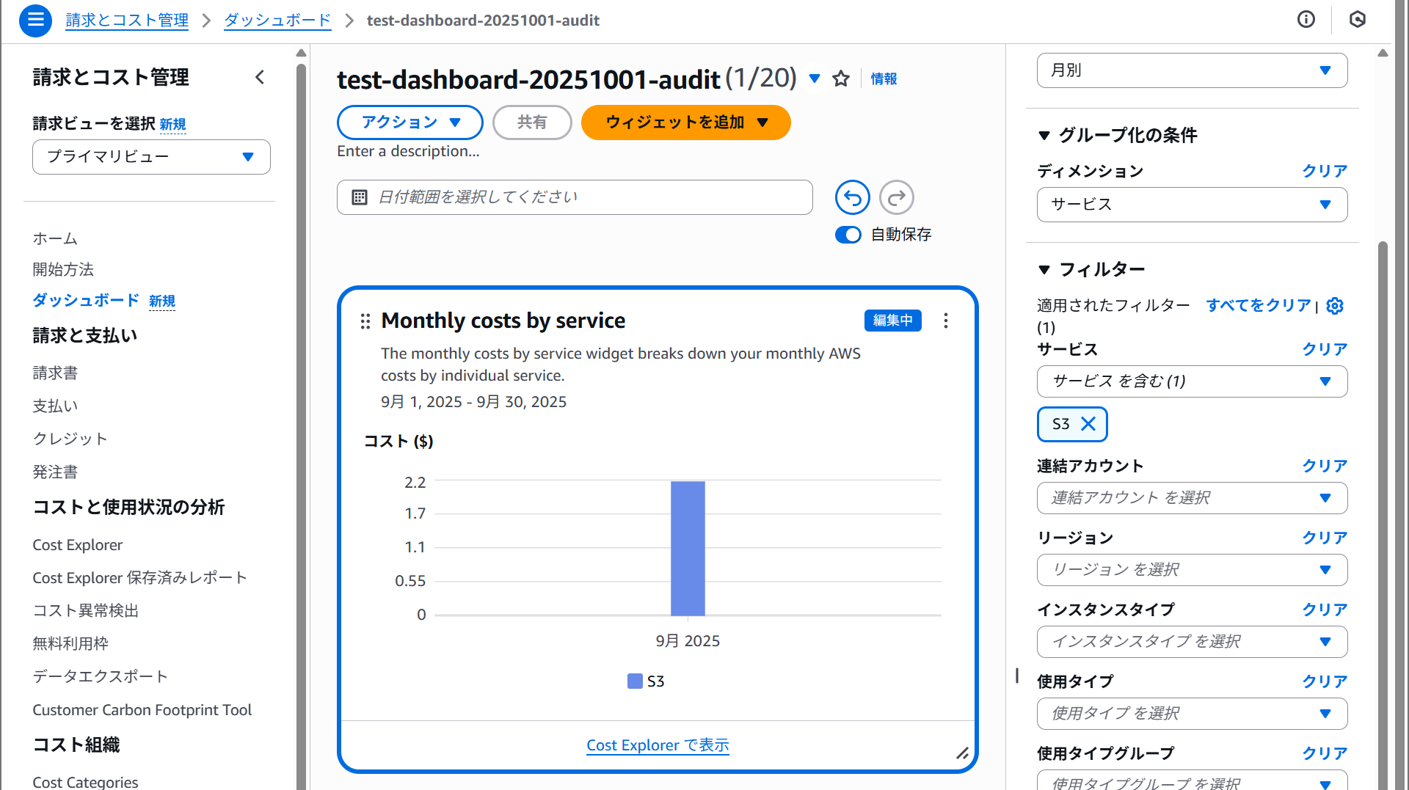Screen dimensions: 1409x790
Task: Open the 月別 granularity dropdown
Action: click(1191, 70)
